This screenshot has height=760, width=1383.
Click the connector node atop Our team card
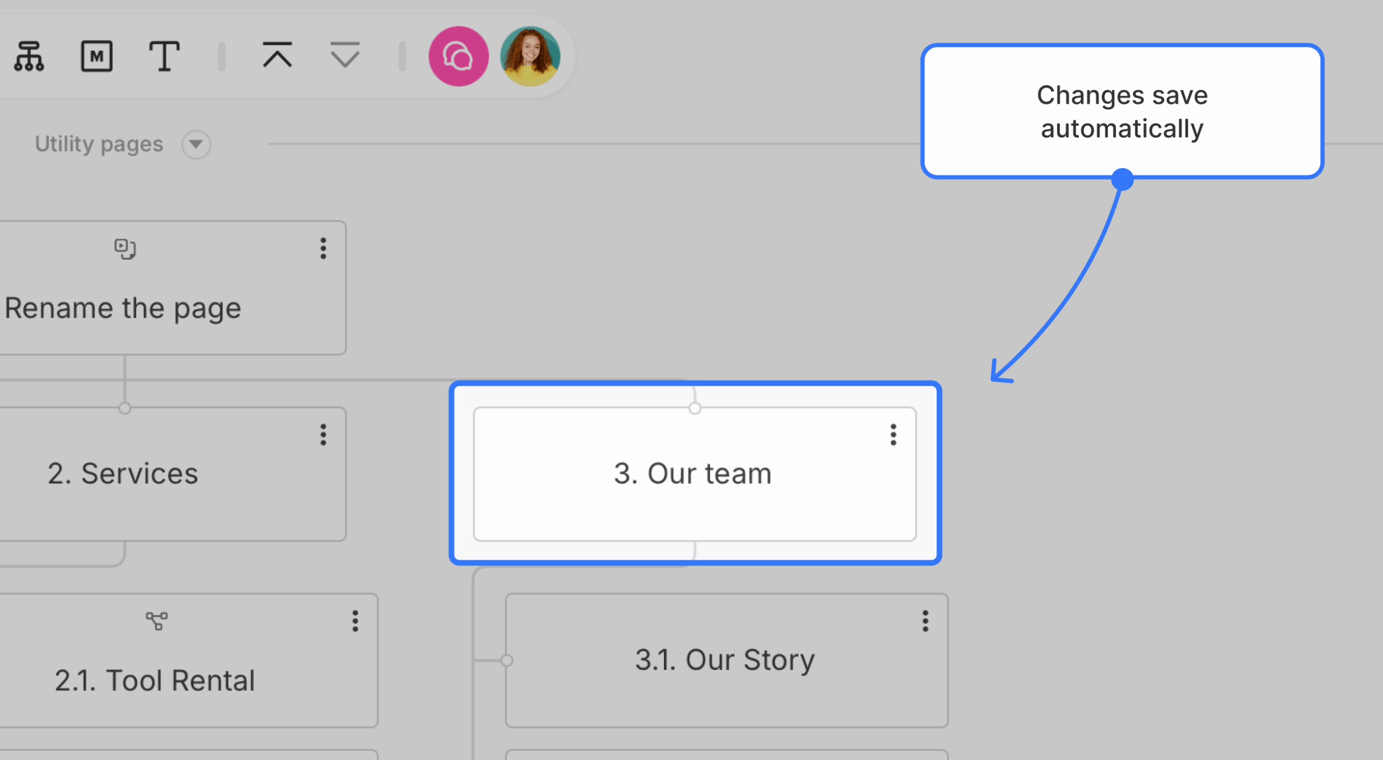(695, 408)
